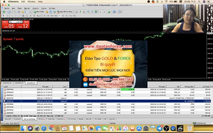This screenshot has height=133, width=213.
Task: Switch chart to H4 timeframe
Action: coord(63,16)
